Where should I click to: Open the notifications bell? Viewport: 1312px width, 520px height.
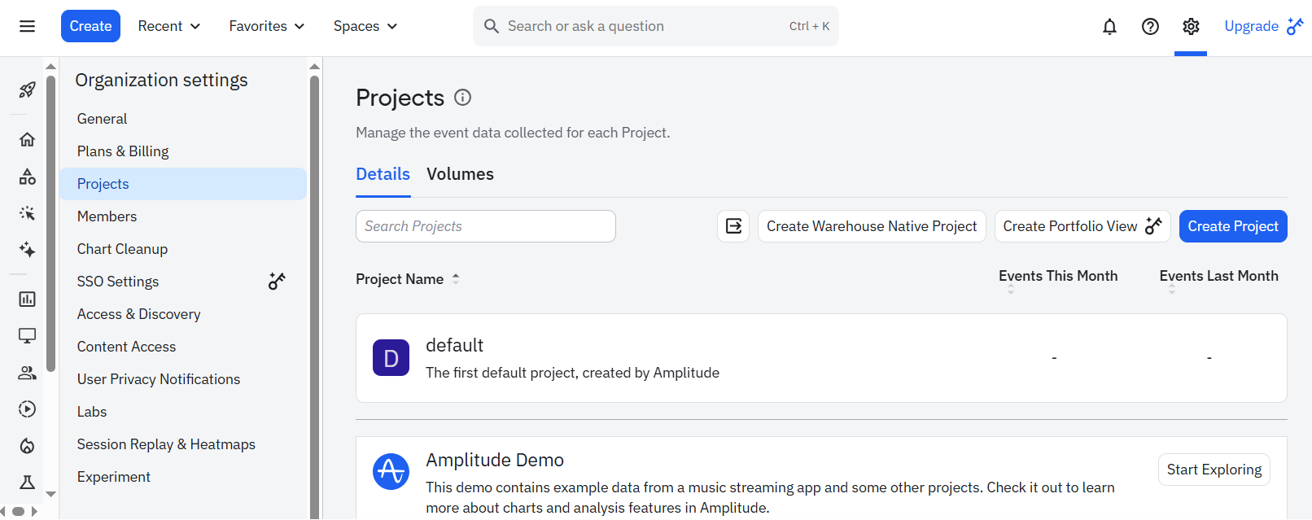pos(1109,27)
